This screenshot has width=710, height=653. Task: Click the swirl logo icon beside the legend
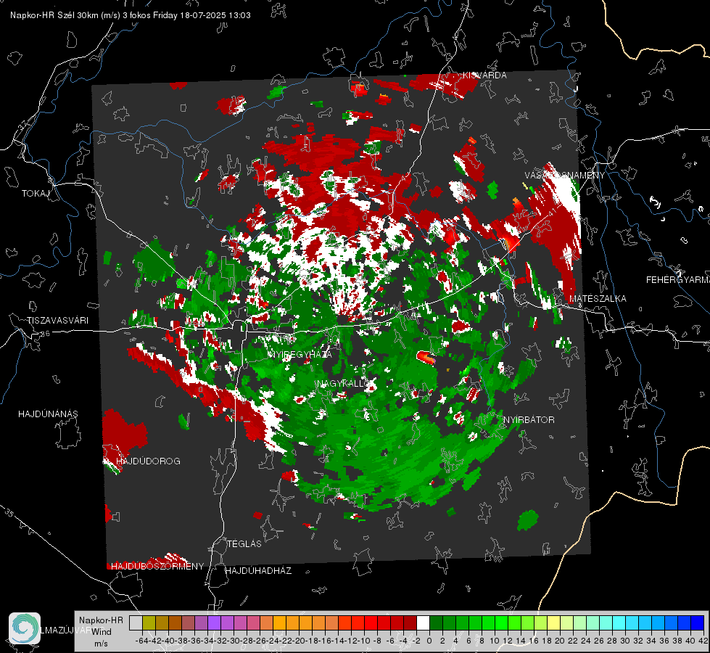[x=25, y=628]
